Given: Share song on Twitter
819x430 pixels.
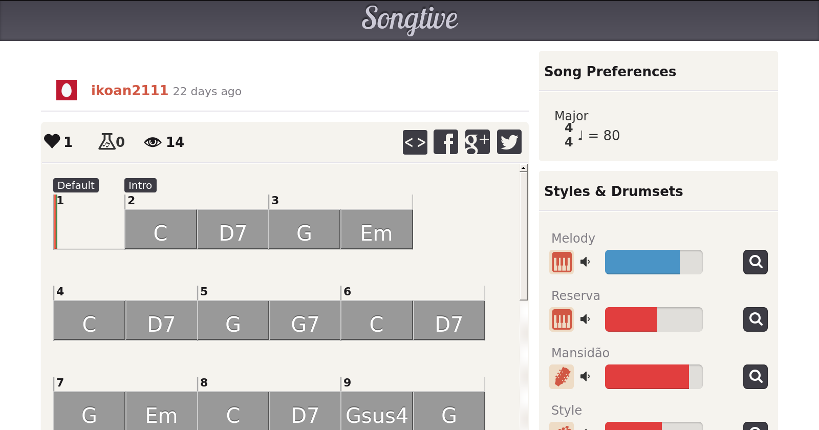Looking at the screenshot, I should coord(509,142).
